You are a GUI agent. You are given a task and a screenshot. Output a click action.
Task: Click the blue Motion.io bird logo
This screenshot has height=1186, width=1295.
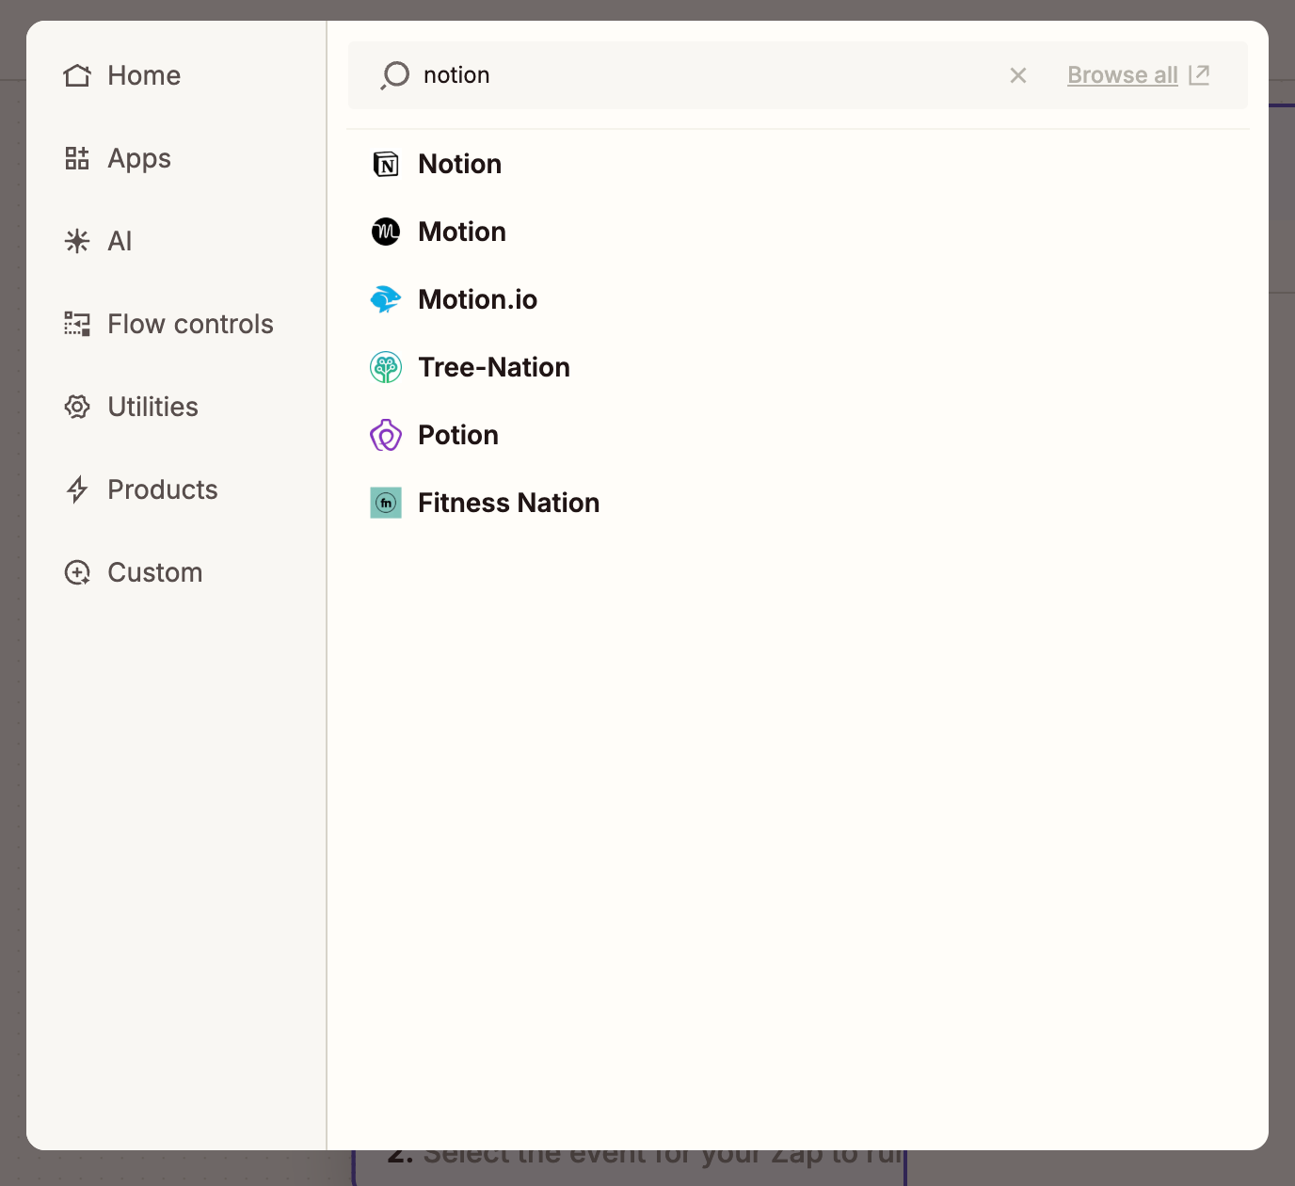(386, 299)
